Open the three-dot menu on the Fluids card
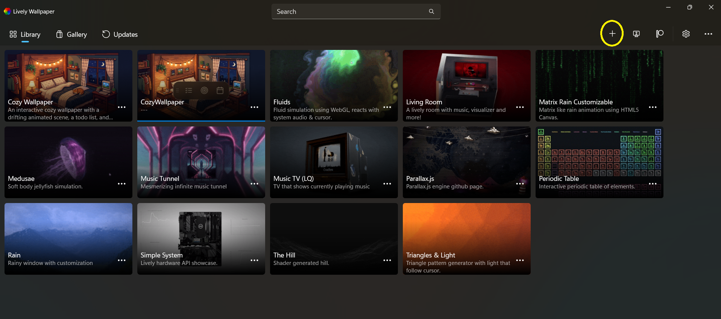This screenshot has width=721, height=319. point(387,107)
